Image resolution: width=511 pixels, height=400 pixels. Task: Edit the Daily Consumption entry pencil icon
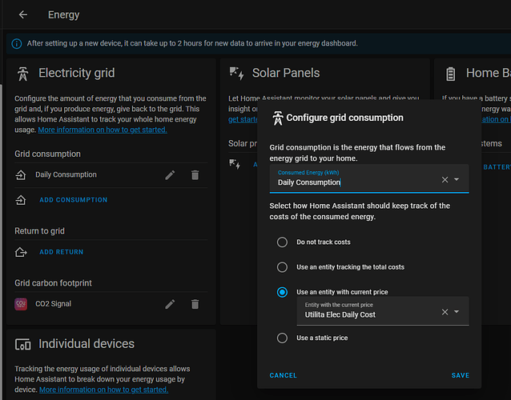170,174
